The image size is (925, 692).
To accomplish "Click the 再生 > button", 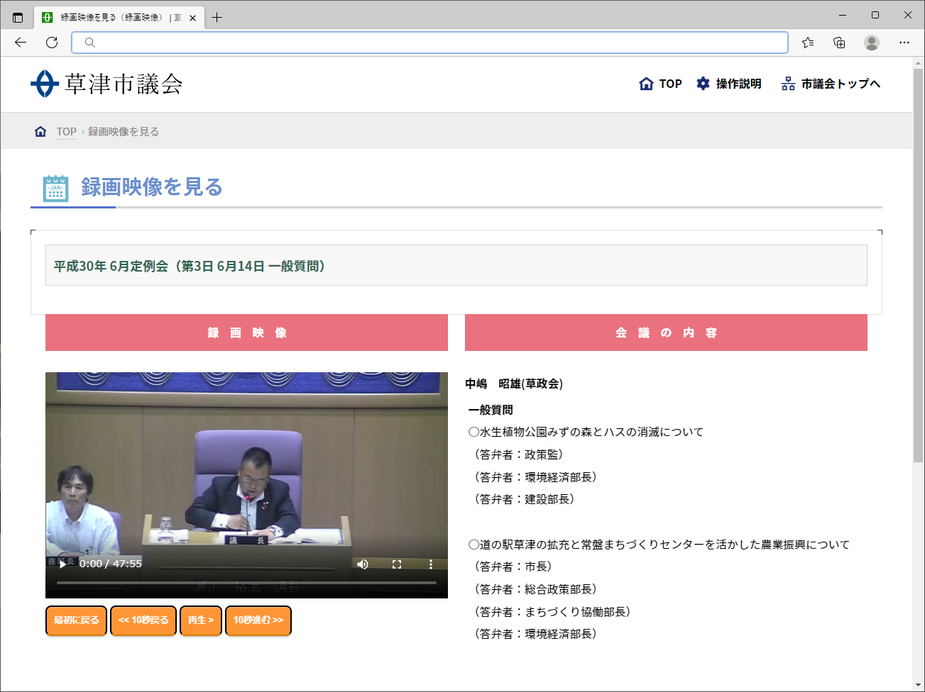I will click(x=201, y=620).
